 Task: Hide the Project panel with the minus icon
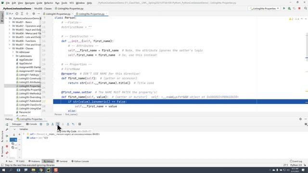[x=38, y=14]
